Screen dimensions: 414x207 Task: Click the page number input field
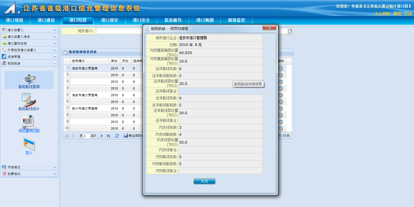tap(86, 136)
